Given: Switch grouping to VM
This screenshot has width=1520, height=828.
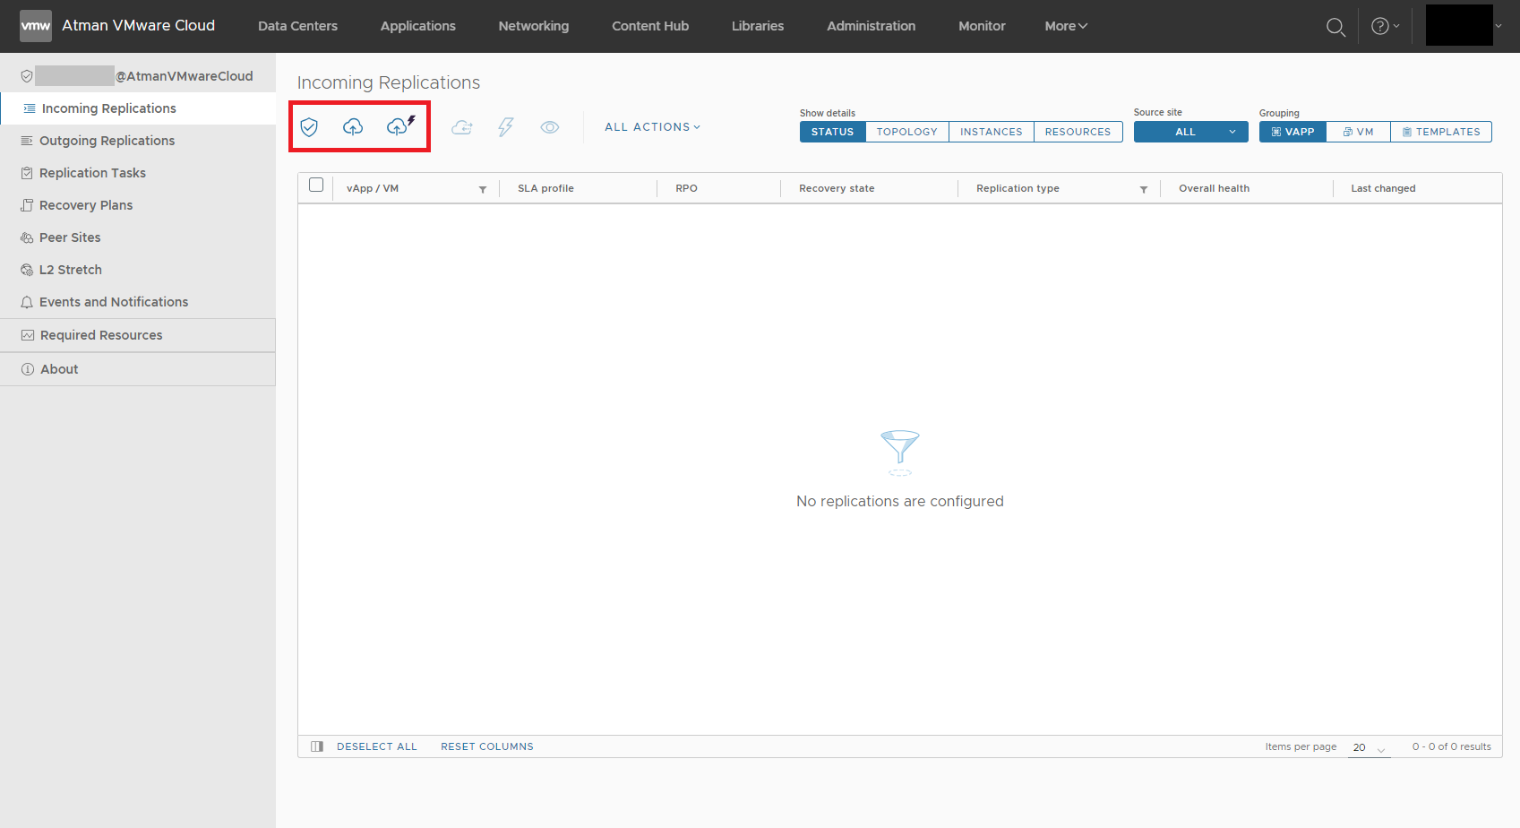Looking at the screenshot, I should [1358, 132].
